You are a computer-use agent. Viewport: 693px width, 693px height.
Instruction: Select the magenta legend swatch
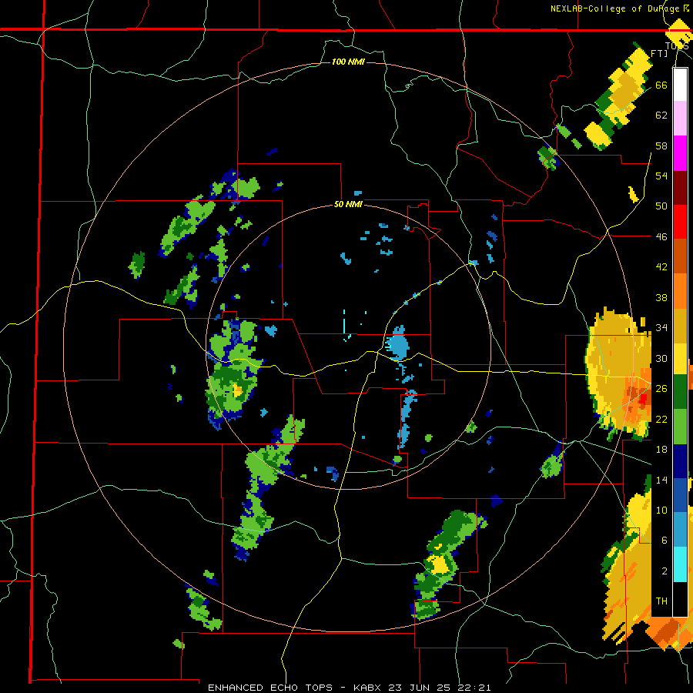point(680,153)
